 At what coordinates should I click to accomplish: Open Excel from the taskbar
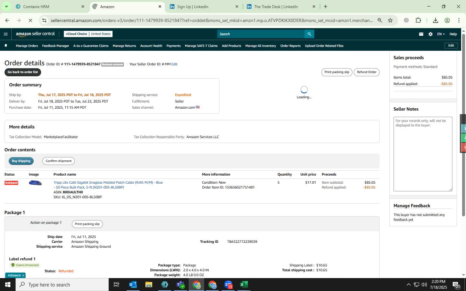point(244,285)
